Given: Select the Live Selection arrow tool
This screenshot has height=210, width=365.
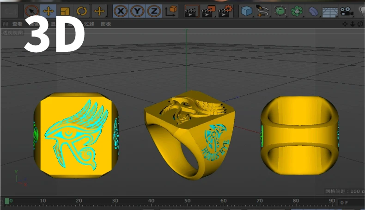Looking at the screenshot, I should pyautogui.click(x=32, y=11).
